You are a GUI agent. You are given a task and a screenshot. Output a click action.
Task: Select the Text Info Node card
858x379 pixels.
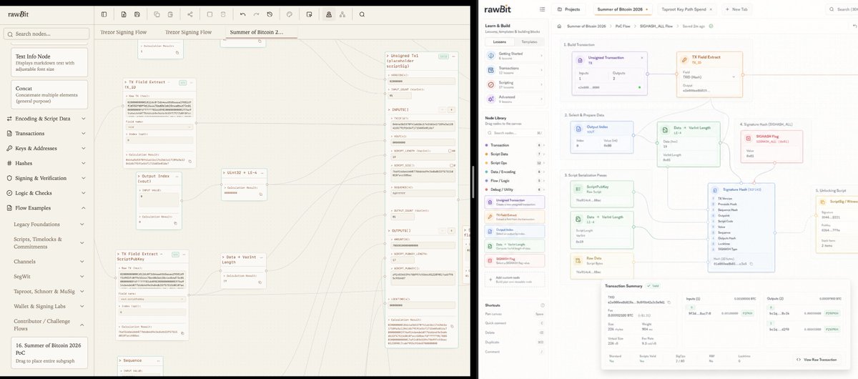[49, 61]
